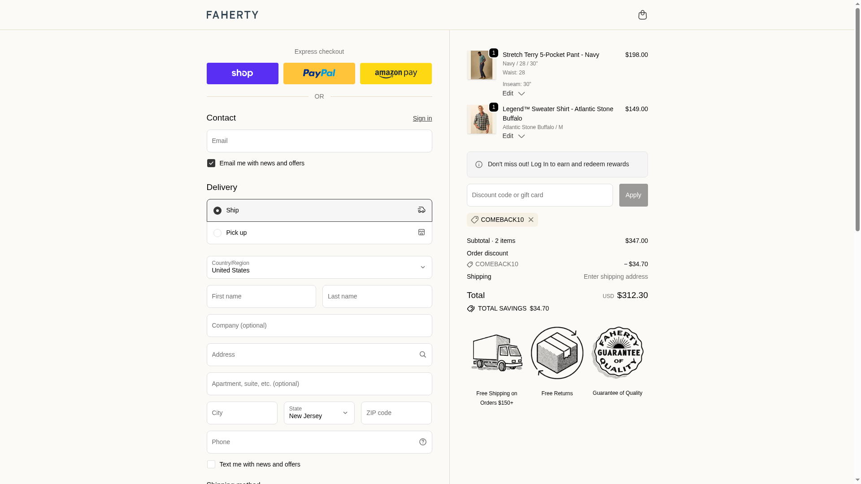Pay with PayPal express button
The image size is (861, 484).
(319, 73)
